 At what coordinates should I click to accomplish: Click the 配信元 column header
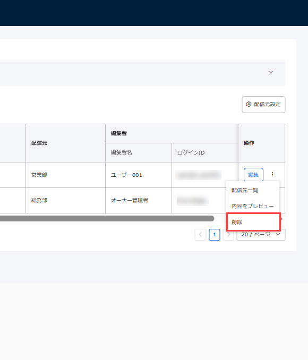[x=65, y=143]
